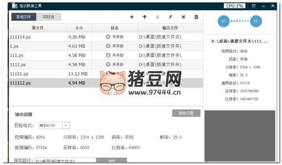Click the trash can clear list icon
This screenshot has width=282, height=165.
tap(196, 17)
